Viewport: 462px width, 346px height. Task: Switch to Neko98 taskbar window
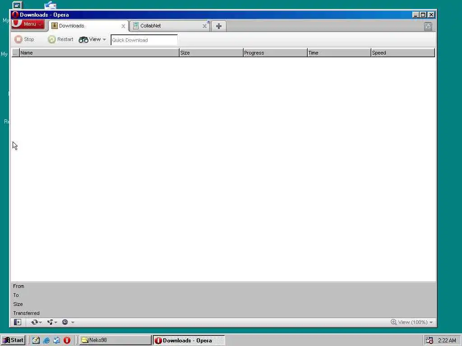[115, 340]
